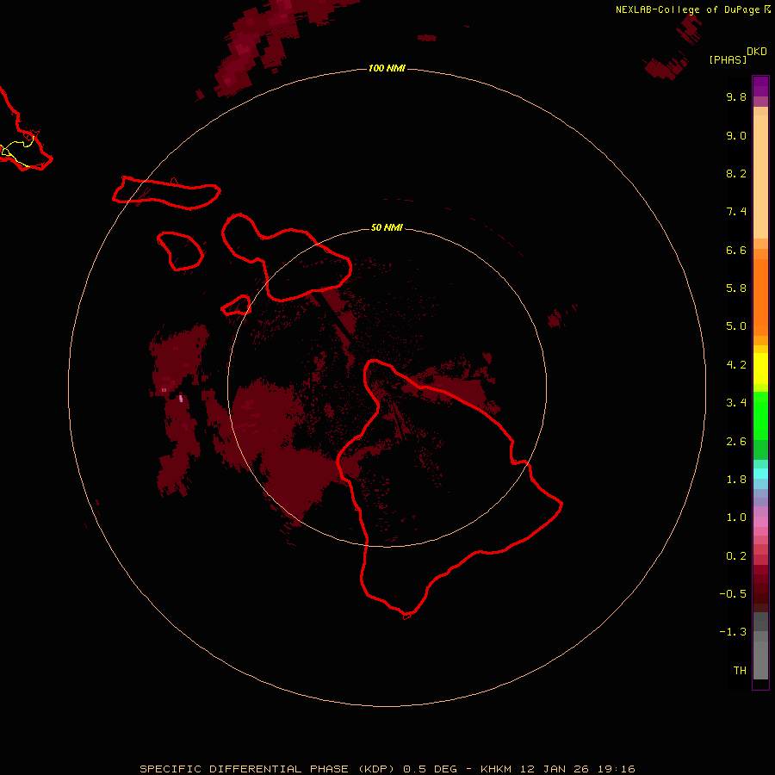Click the 5.8 value on the color scale

(736, 288)
